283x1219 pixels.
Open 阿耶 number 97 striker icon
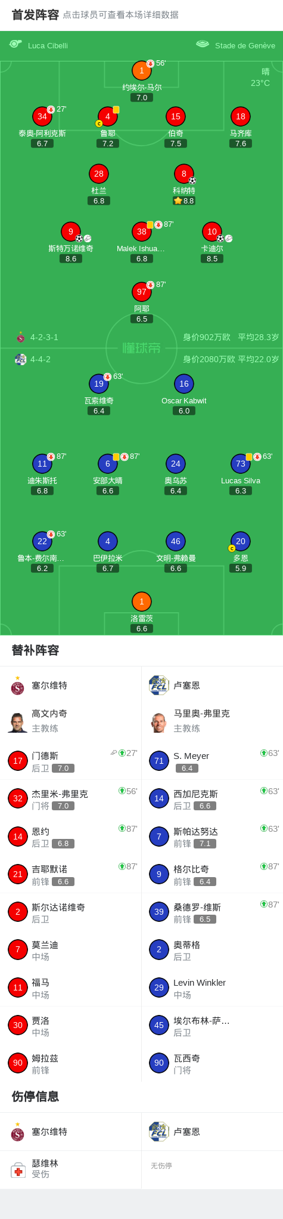click(141, 292)
